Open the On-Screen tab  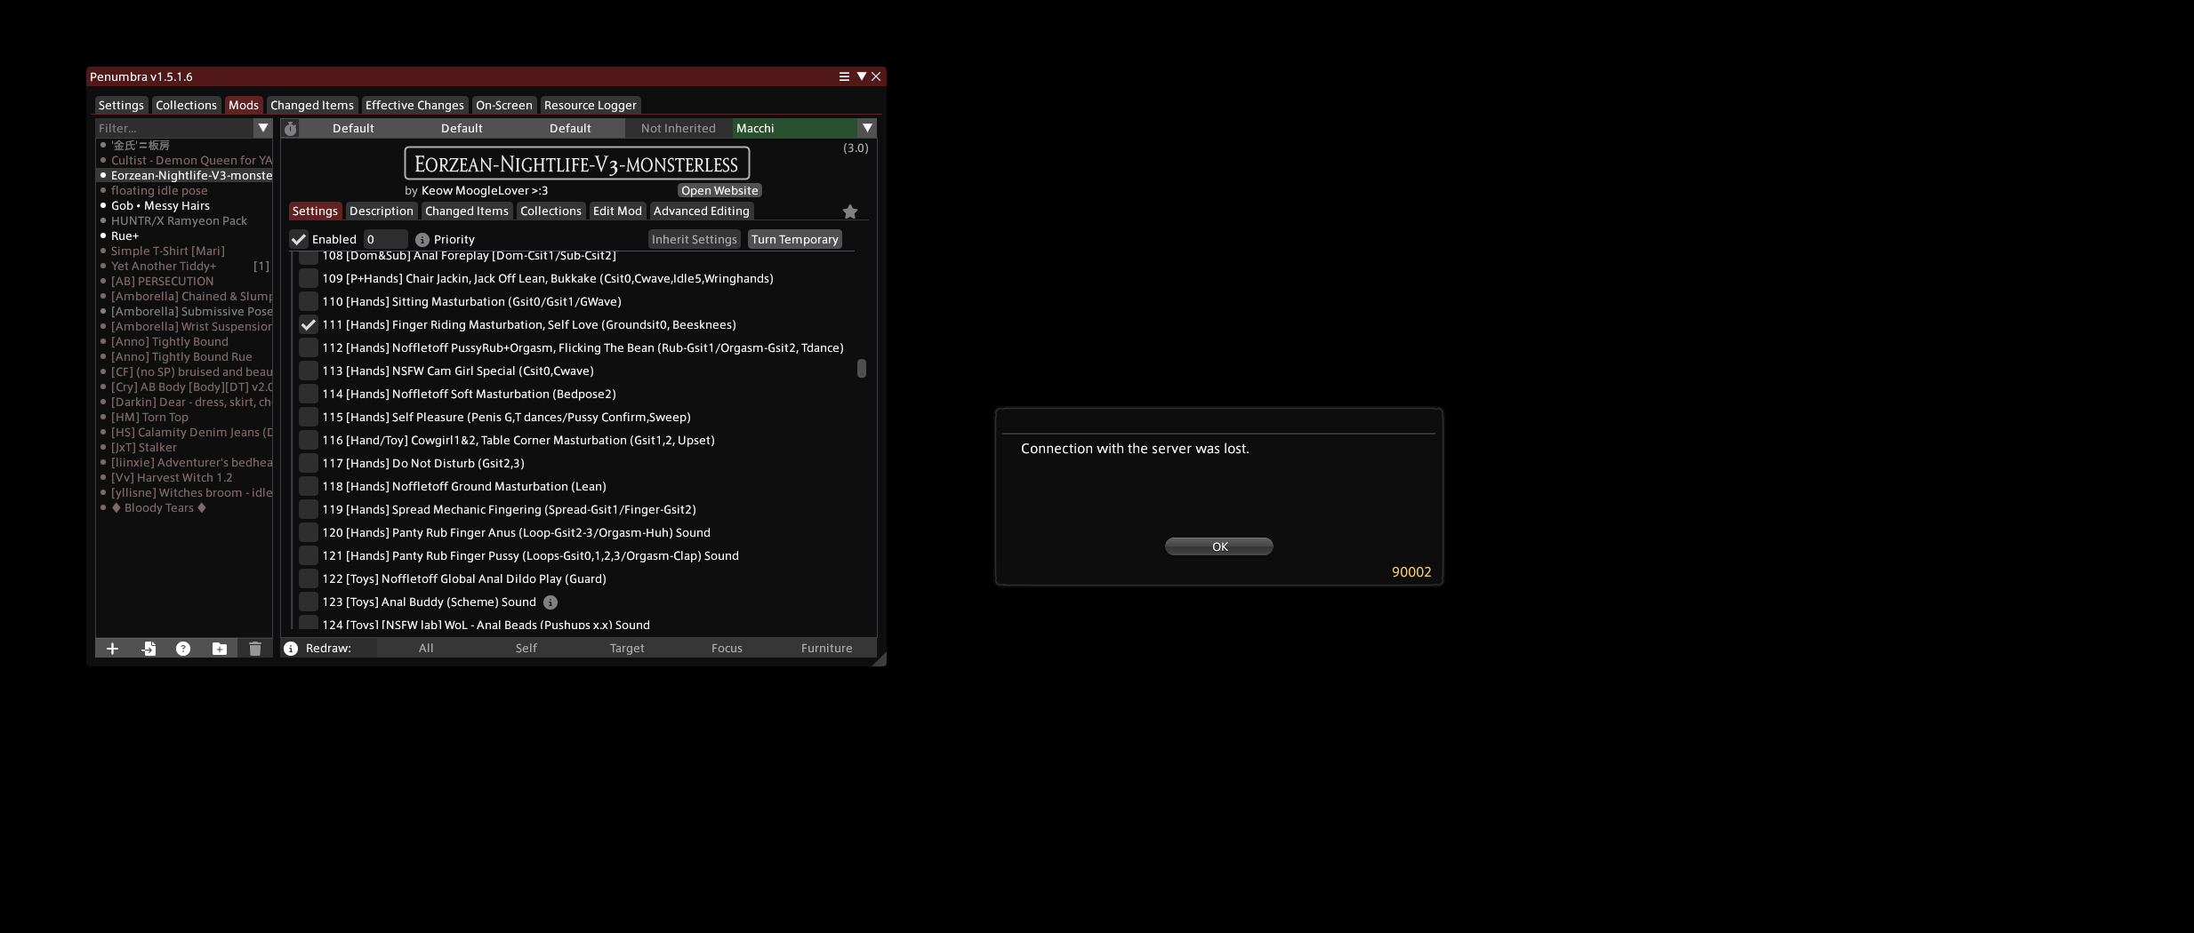point(504,105)
